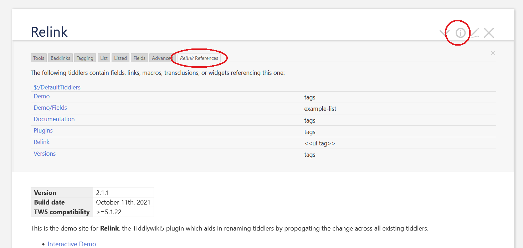Switch to the Tools tab
This screenshot has height=248, width=523.
[39, 58]
